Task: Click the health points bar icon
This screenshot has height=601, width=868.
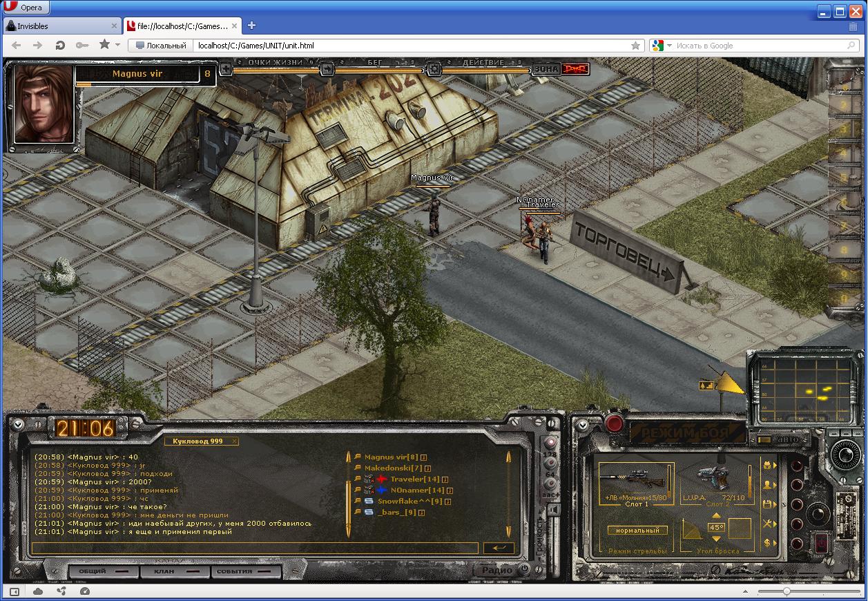Action: (225, 69)
